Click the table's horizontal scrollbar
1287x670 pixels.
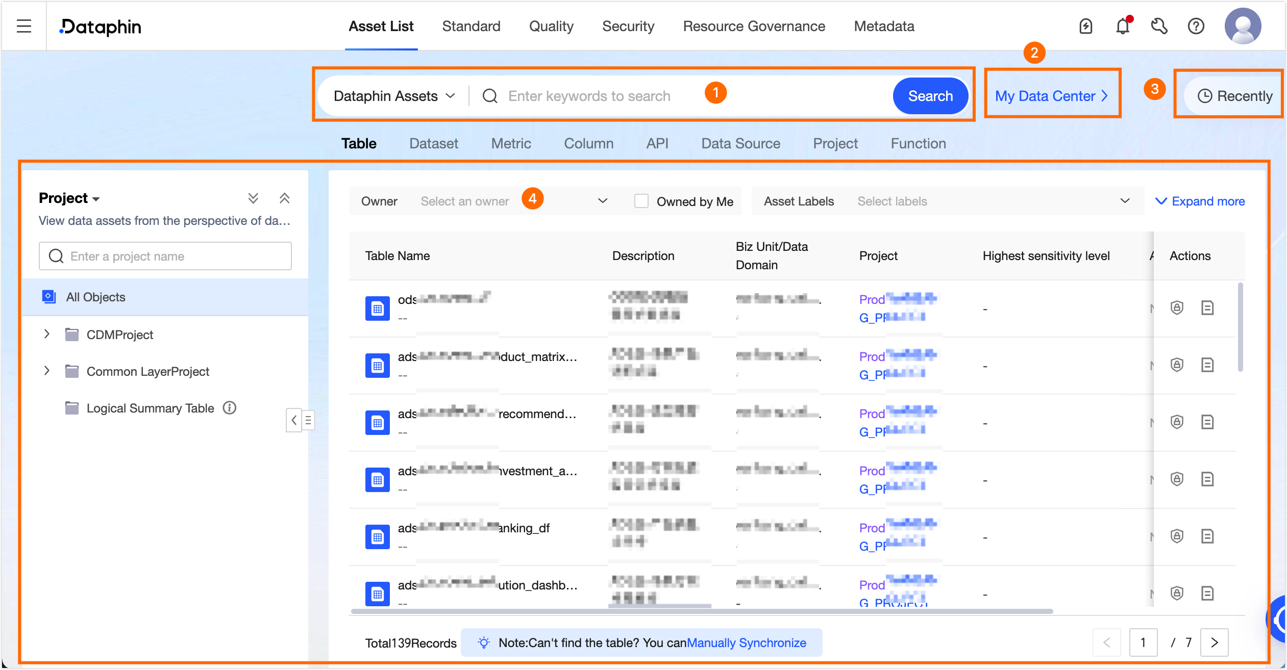[x=702, y=610]
